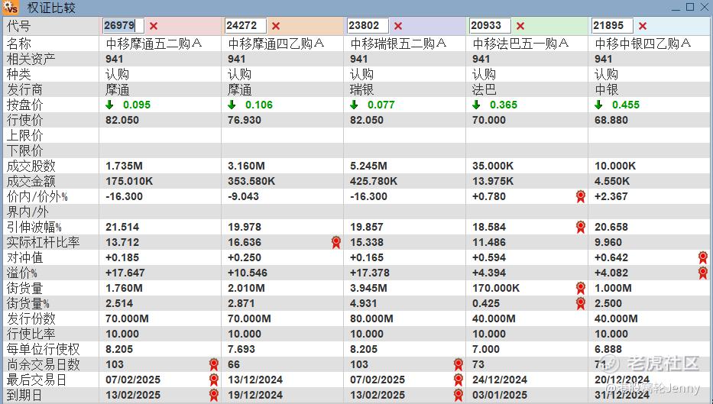Select the 按盘价 row label

click(24, 105)
